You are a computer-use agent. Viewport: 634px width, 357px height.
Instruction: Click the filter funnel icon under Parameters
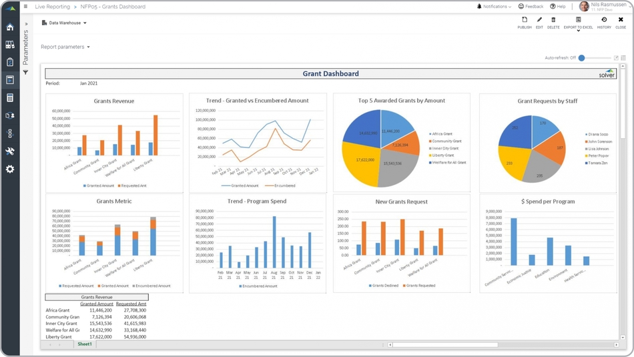click(x=26, y=73)
